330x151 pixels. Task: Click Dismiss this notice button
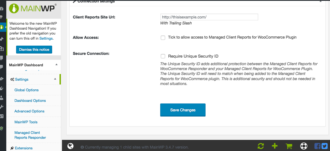[34, 50]
